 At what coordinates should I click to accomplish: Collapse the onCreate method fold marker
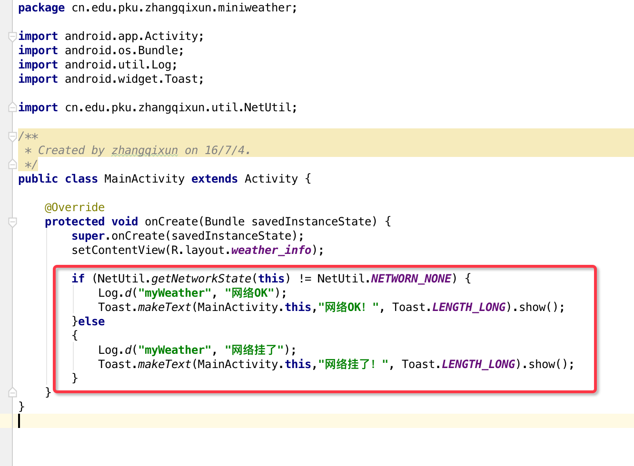[13, 222]
